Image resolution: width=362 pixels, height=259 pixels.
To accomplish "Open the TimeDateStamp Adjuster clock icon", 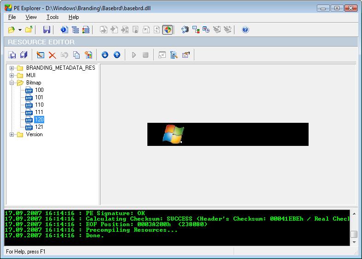I will pyautogui.click(x=206, y=30).
